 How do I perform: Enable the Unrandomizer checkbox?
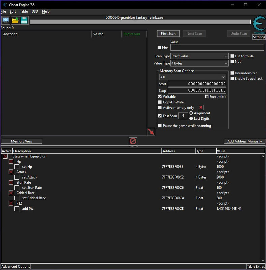pyautogui.click(x=232, y=73)
